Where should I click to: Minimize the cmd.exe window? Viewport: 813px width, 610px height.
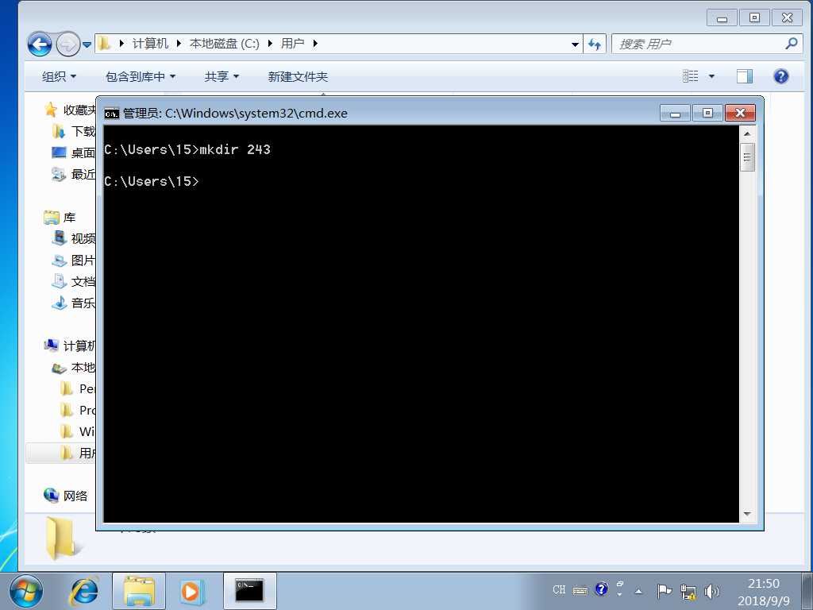tap(675, 113)
